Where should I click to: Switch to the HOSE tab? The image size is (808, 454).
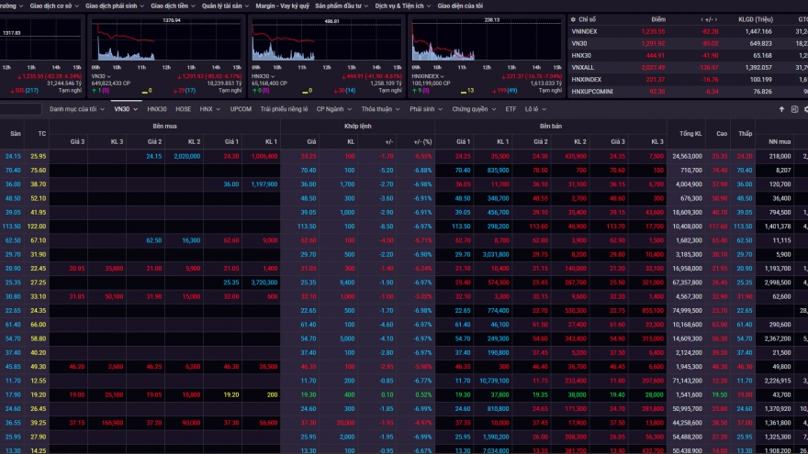click(x=184, y=109)
